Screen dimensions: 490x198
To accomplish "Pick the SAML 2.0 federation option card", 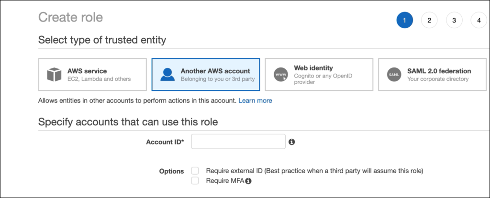I will (432, 74).
